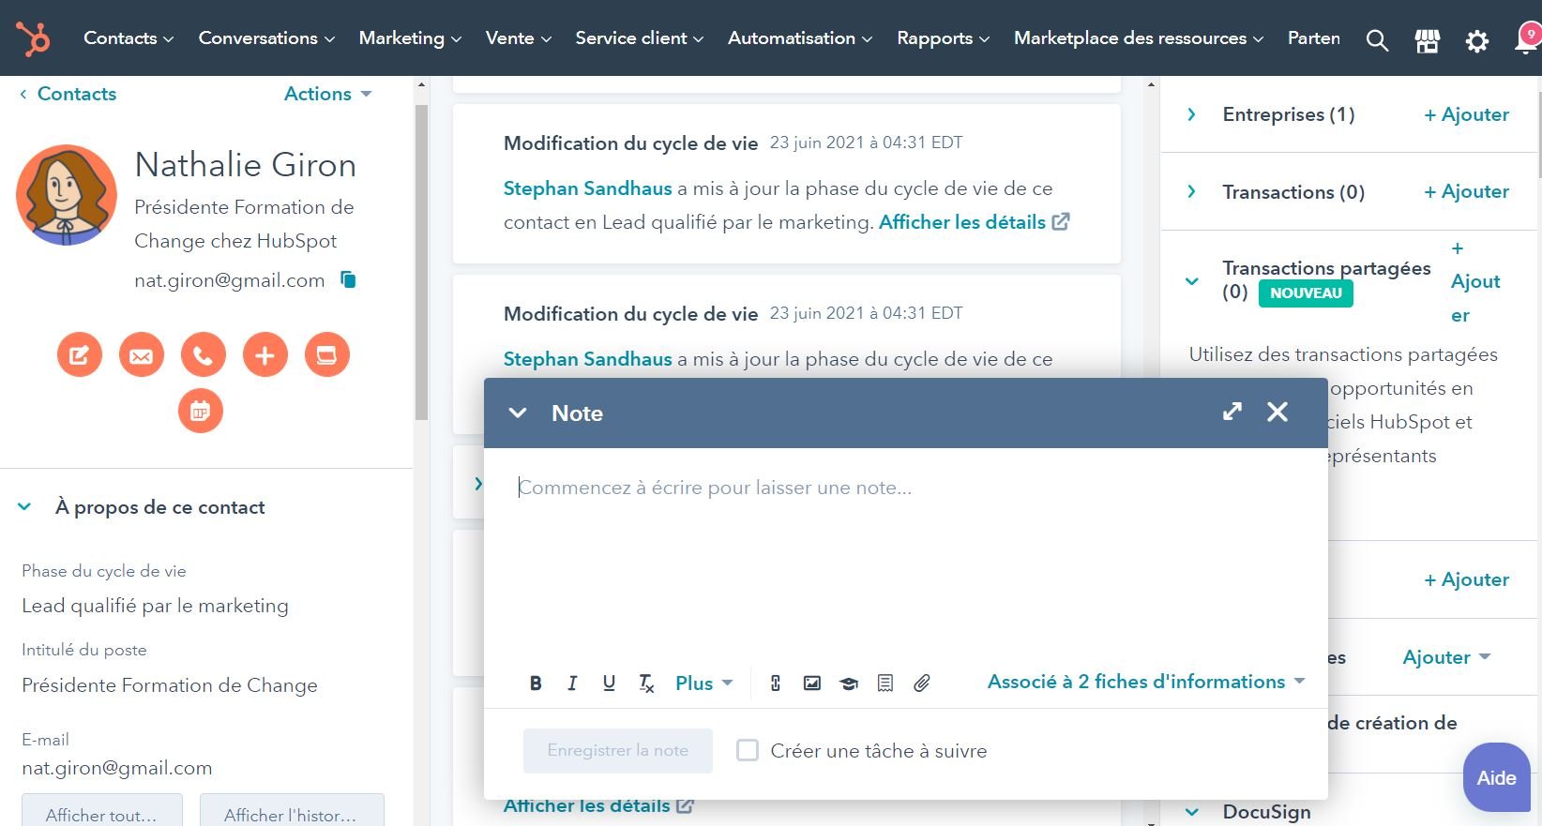Insert image into the note
The height and width of the screenshot is (826, 1542).
point(812,683)
